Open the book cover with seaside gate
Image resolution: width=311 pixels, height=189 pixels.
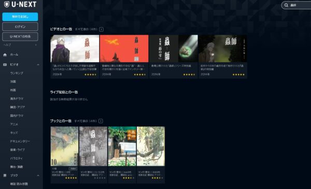pyautogui.click(x=122, y=147)
